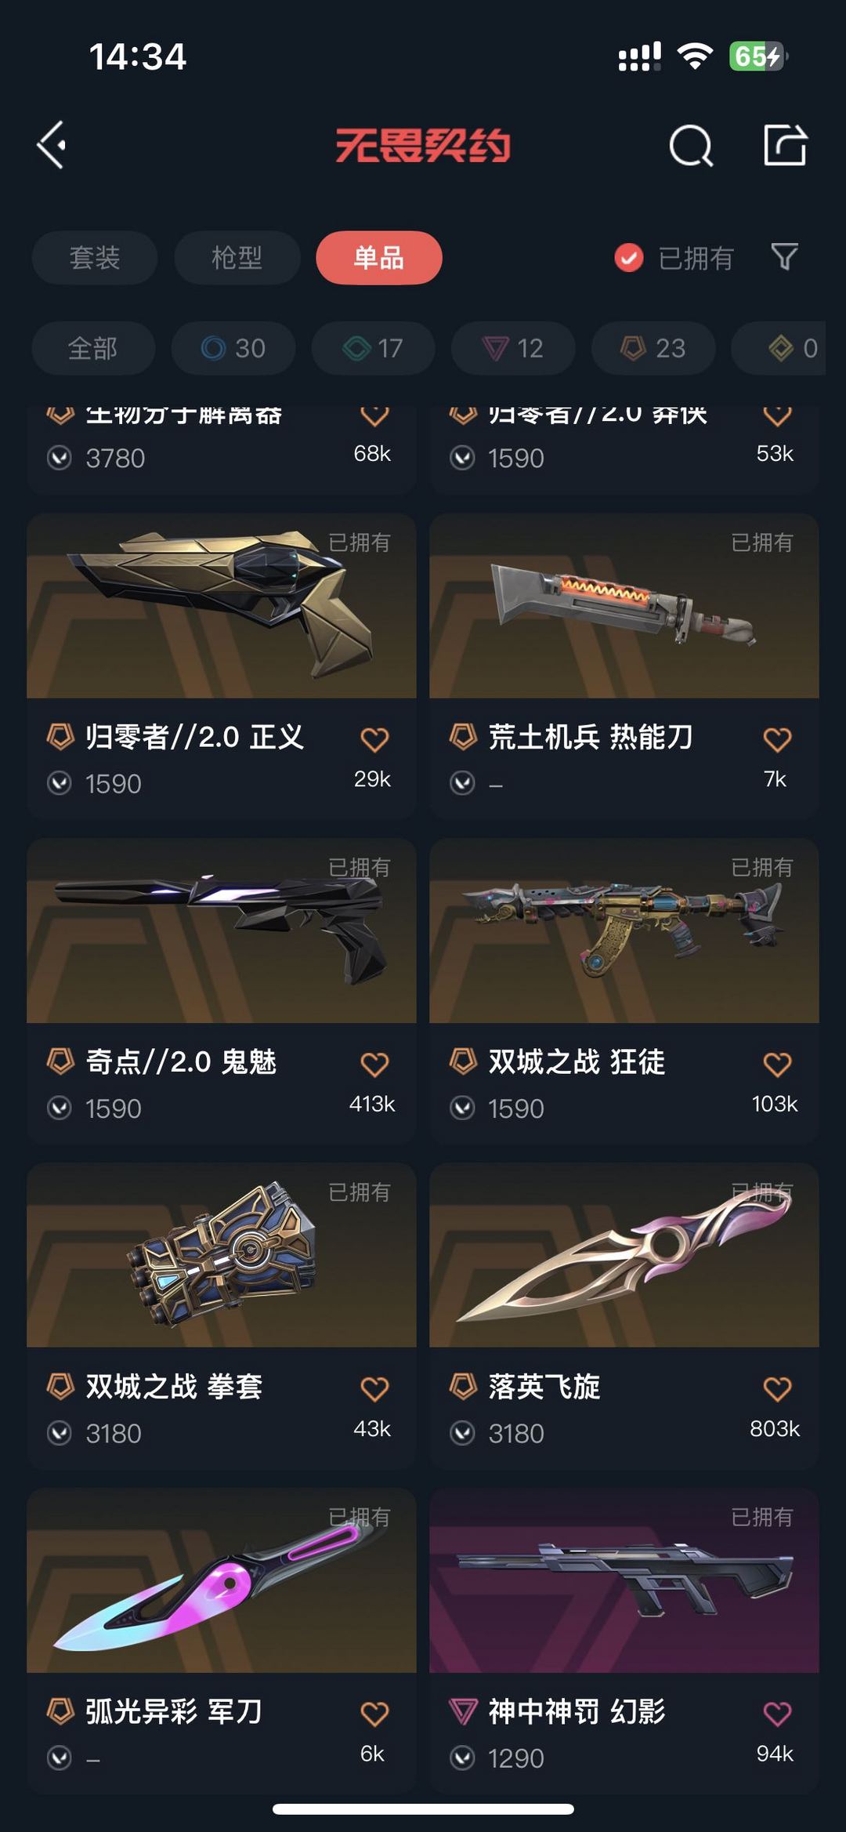Select the 单品 tab
846x1832 pixels.
tap(379, 258)
